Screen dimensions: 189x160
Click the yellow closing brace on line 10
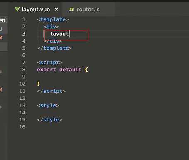(38, 84)
